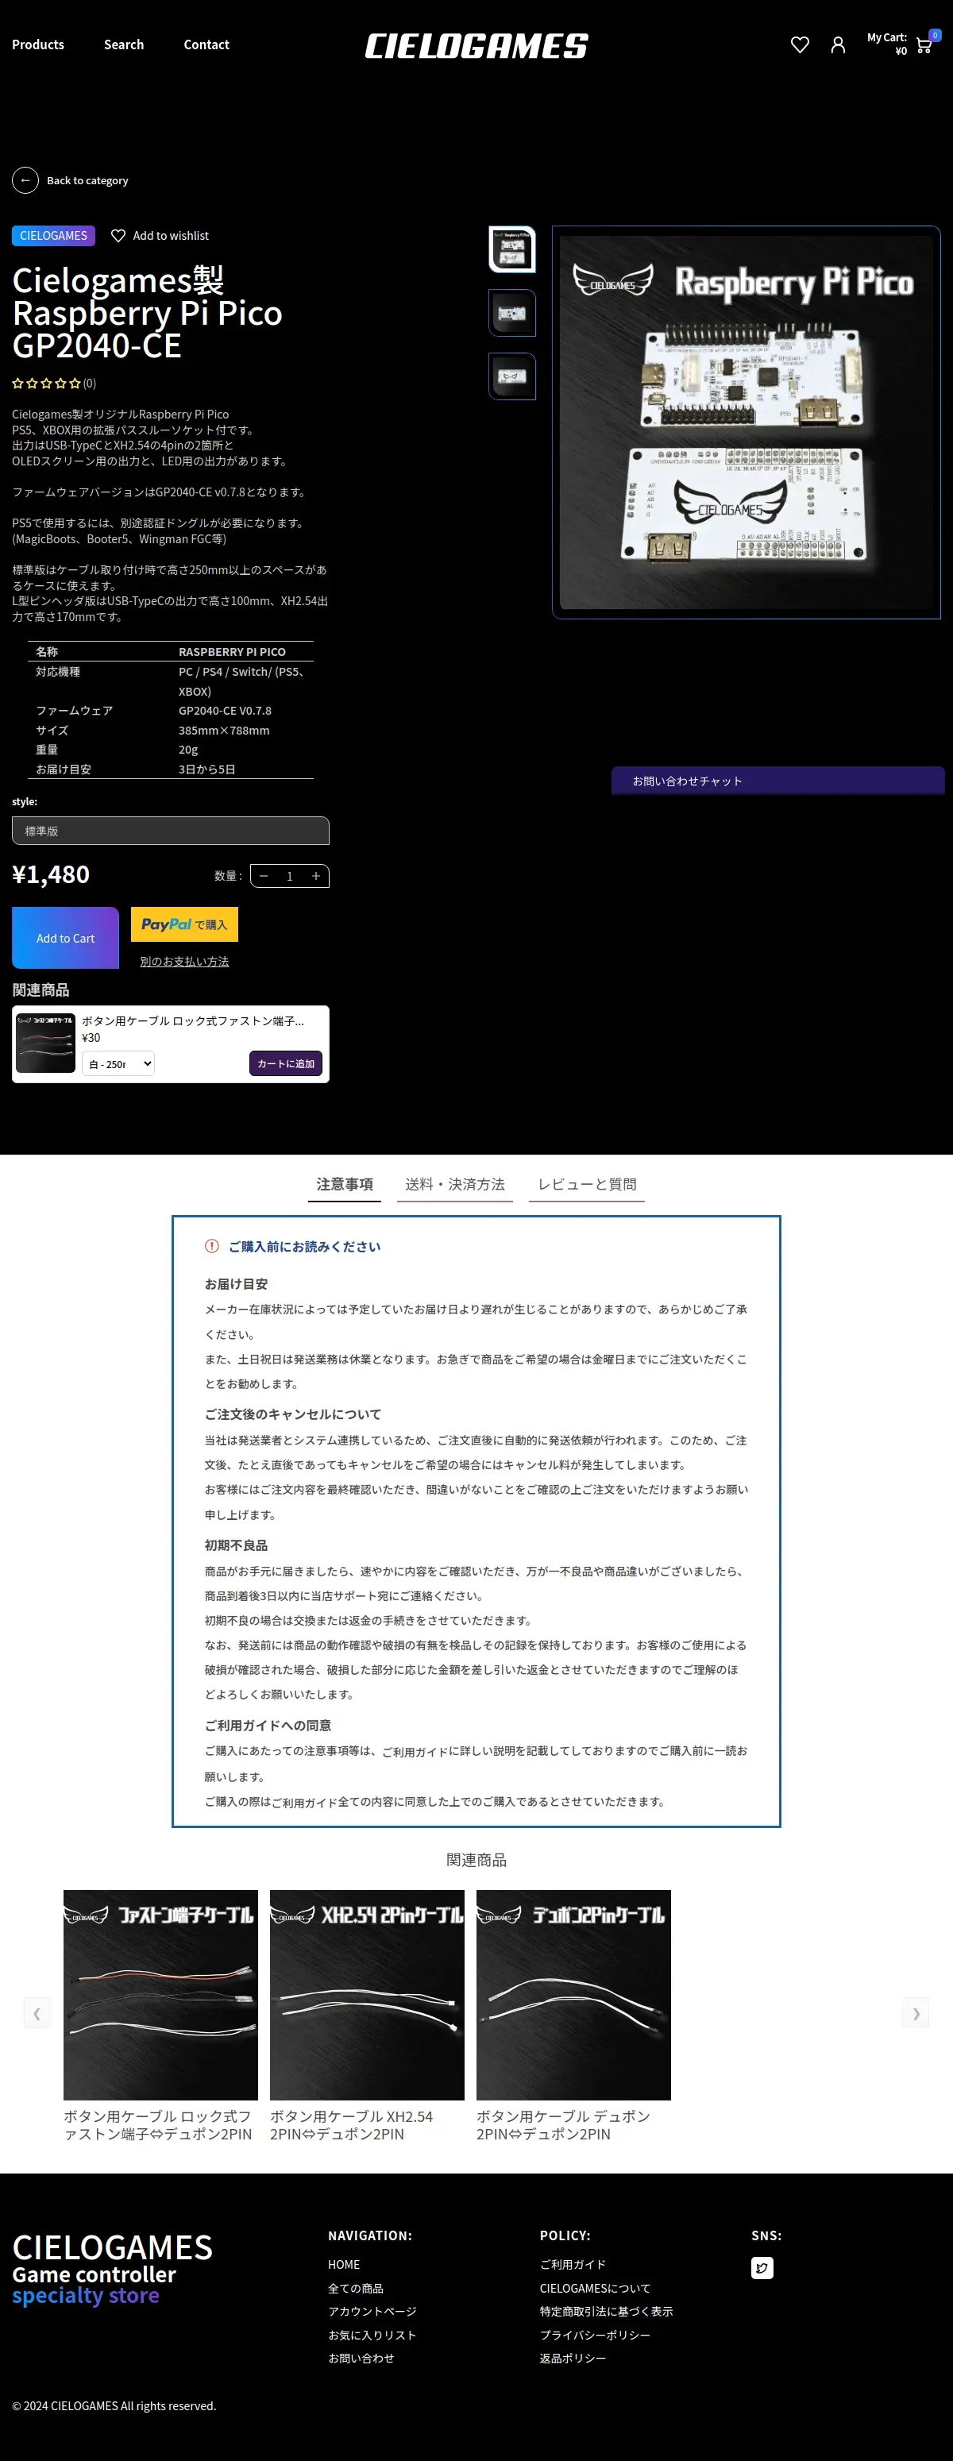The height and width of the screenshot is (2461, 953).
Task: Open ボタン用ケーブル XH2.54 product title link
Action: point(351,2125)
